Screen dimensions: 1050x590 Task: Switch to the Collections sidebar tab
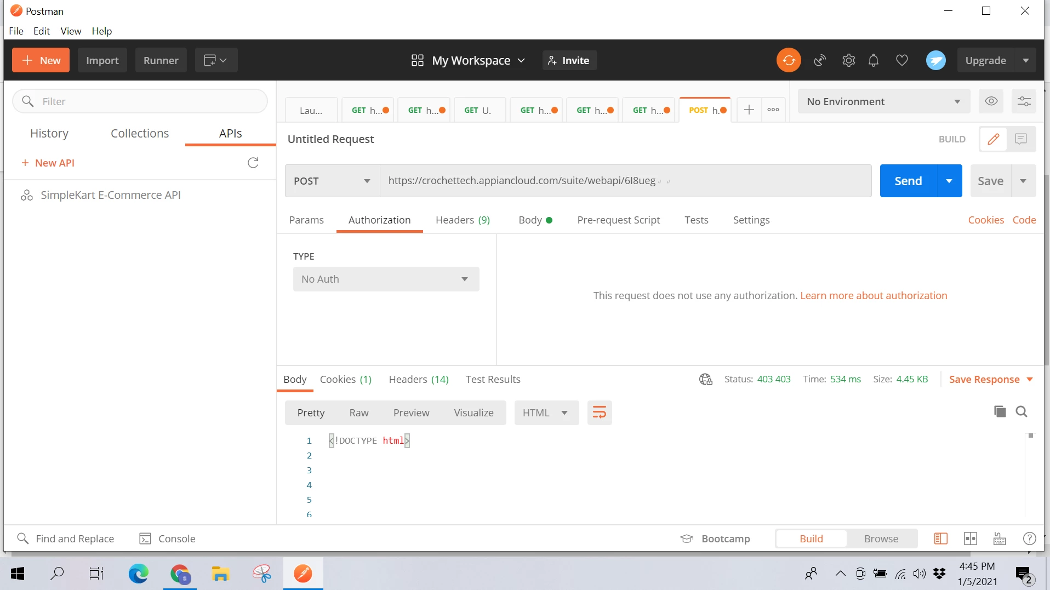click(x=140, y=133)
